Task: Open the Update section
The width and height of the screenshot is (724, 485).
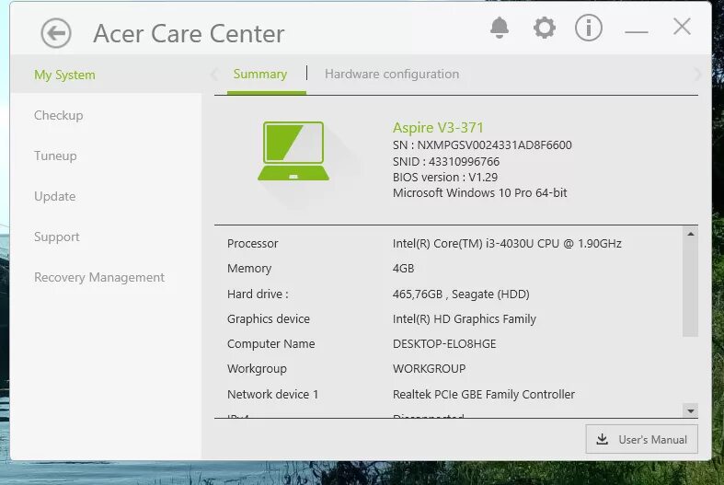Action: (55, 196)
